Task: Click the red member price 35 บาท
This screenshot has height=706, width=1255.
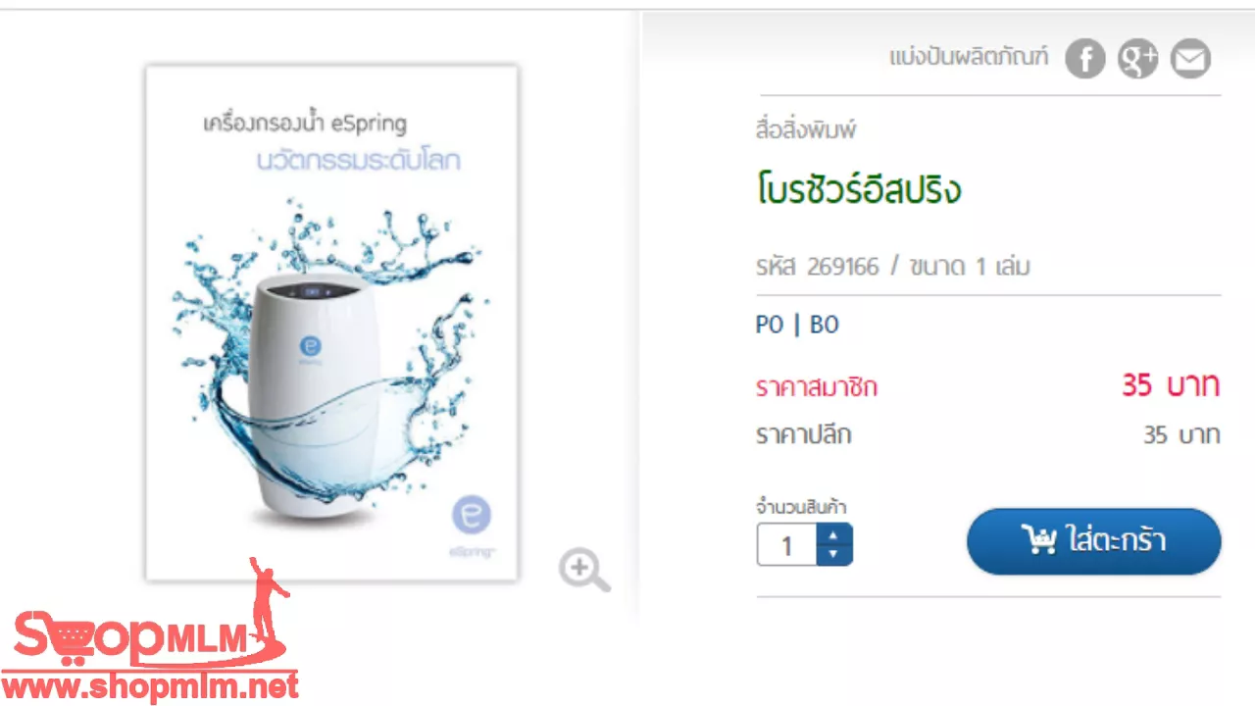Action: (x=1171, y=385)
